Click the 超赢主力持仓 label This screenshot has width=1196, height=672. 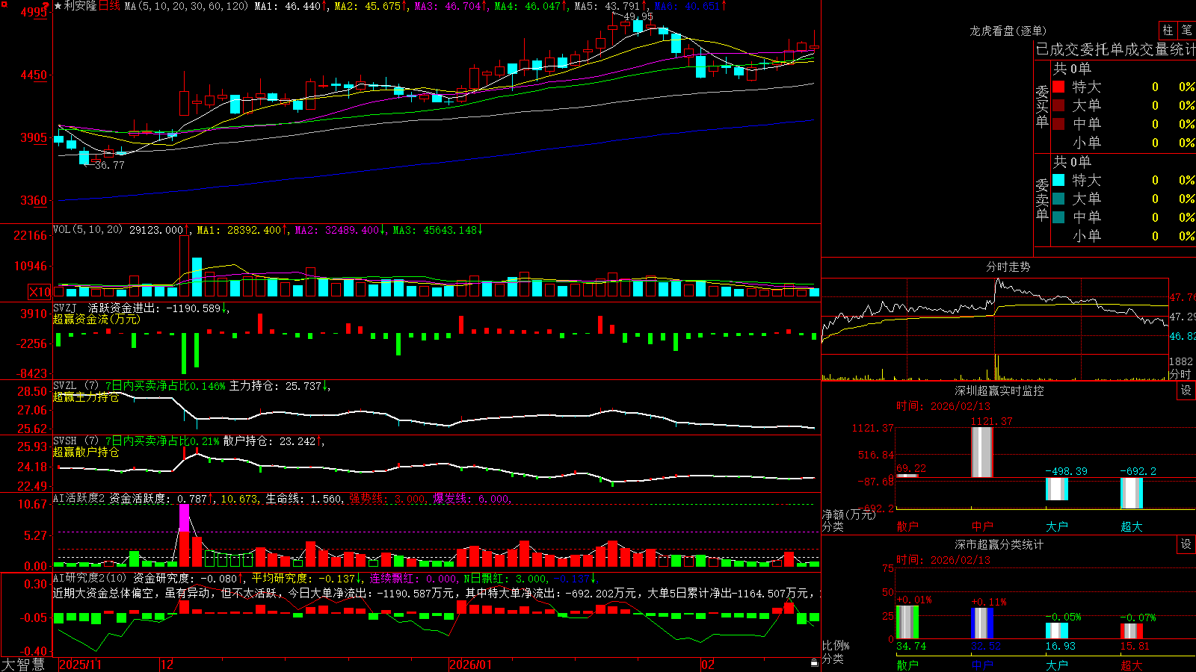[x=86, y=397]
